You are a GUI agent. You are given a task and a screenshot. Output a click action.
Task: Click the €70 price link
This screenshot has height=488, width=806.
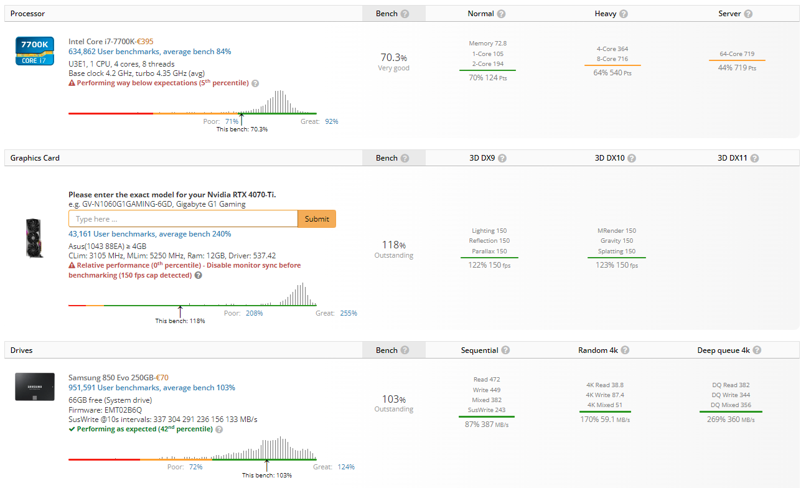pyautogui.click(x=161, y=378)
